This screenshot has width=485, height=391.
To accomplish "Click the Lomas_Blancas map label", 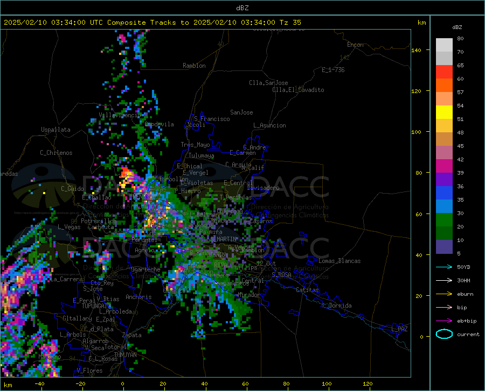I will coord(339,261).
